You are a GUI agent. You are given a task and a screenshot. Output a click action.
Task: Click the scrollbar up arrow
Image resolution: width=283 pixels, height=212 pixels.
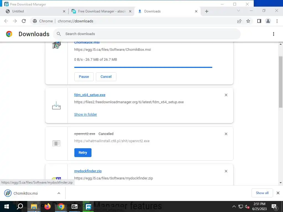281,44
